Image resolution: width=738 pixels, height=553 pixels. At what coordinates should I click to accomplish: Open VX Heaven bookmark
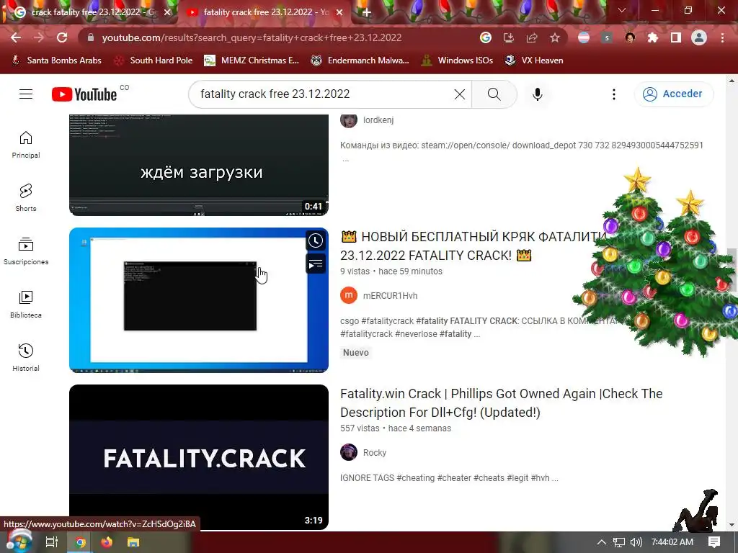[x=534, y=60]
